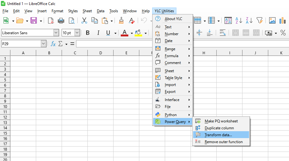This screenshot has height=161, width=289.
Task: Toggle Wrap Text button
Action: [x=223, y=33]
